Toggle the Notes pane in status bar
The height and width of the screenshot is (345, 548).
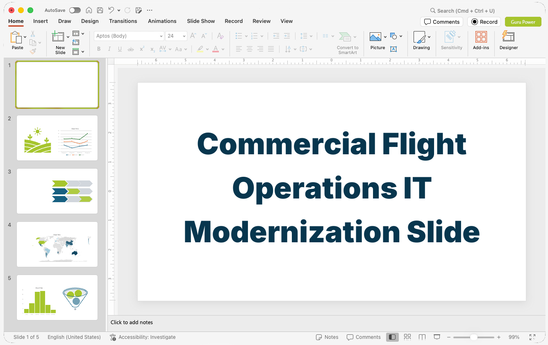click(327, 337)
